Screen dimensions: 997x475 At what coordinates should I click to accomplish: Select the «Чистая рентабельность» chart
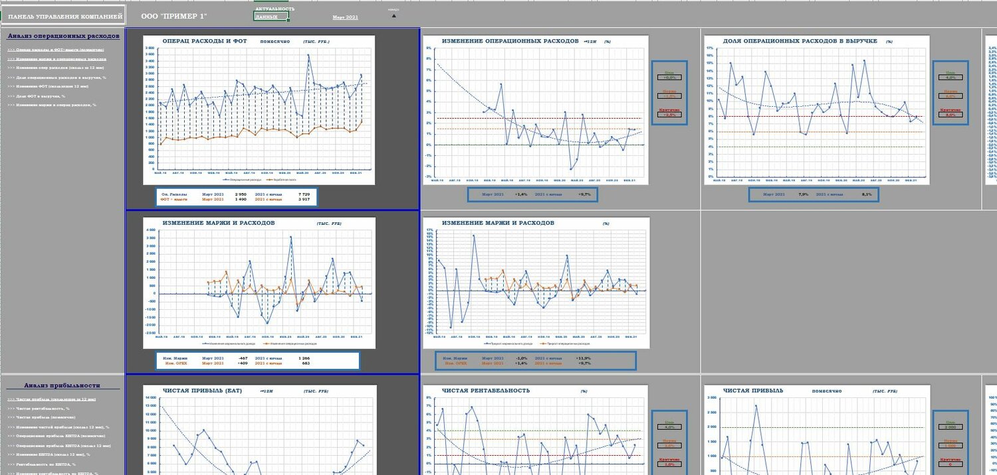tap(536, 430)
